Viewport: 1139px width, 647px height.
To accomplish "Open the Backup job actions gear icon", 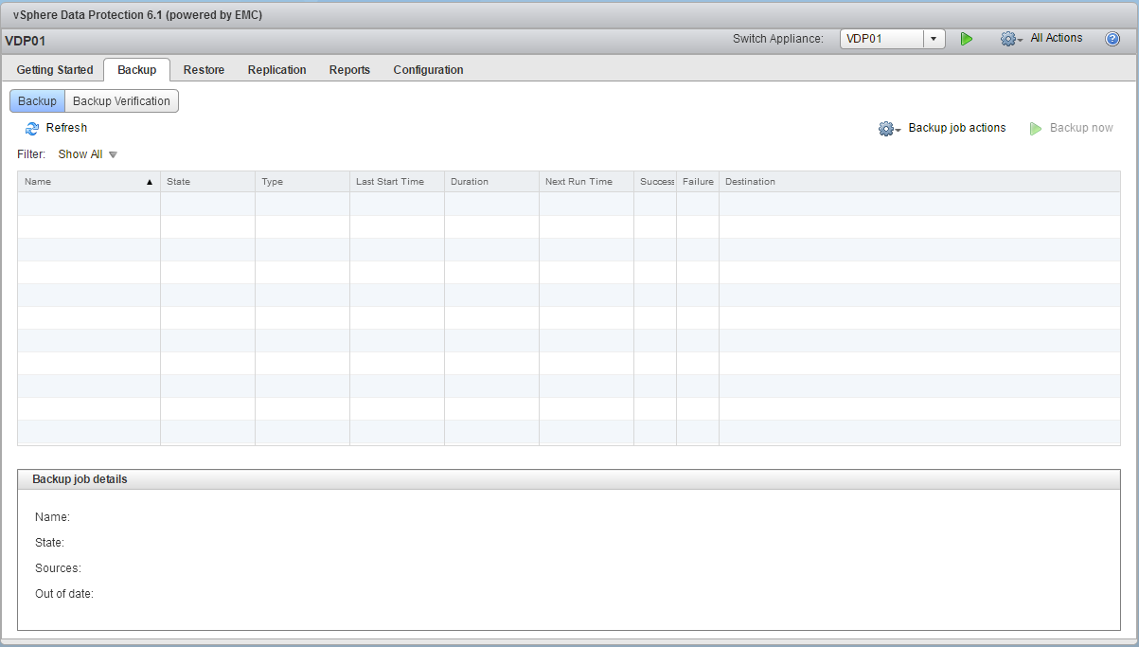I will [x=887, y=129].
